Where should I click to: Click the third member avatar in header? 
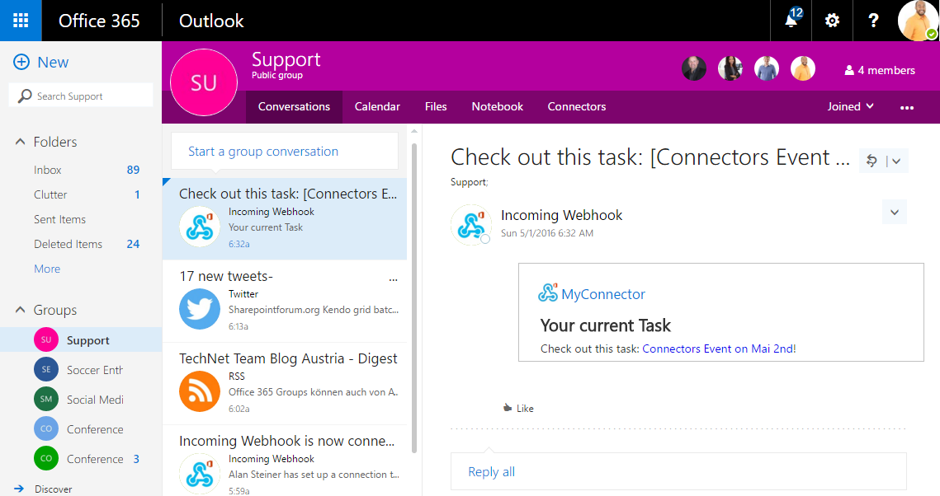[x=767, y=68]
